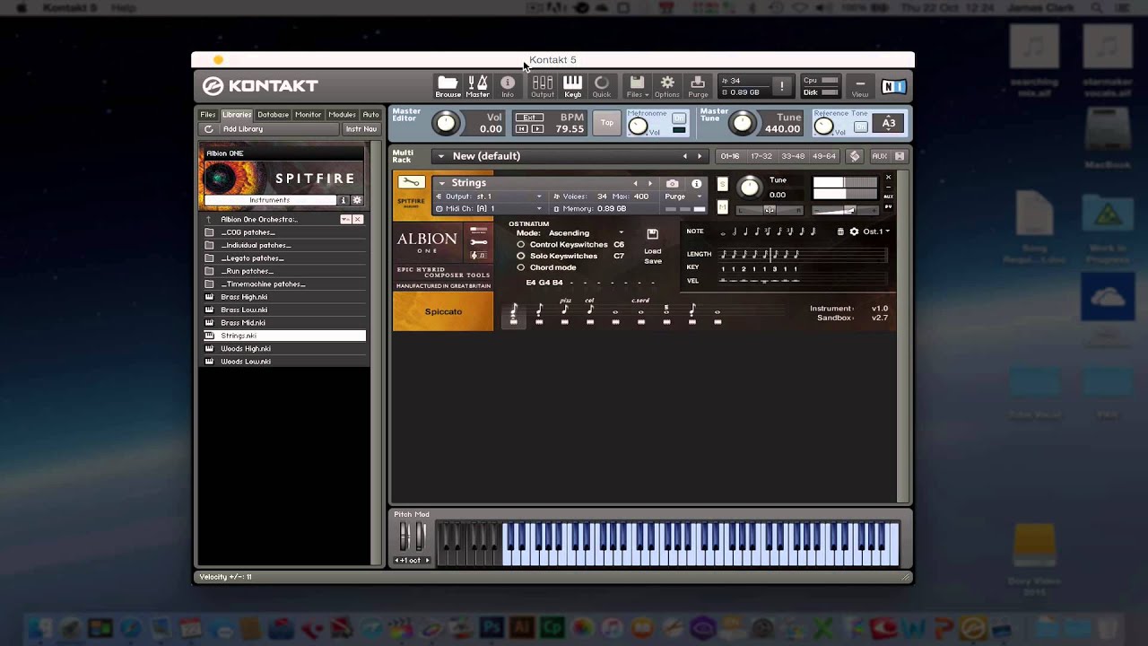
Task: Open the ostinatum Mode Ascending dropdown
Action: (587, 233)
